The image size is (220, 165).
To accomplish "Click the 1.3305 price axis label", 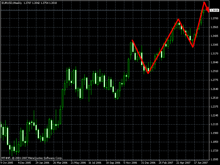I will point(215,45).
